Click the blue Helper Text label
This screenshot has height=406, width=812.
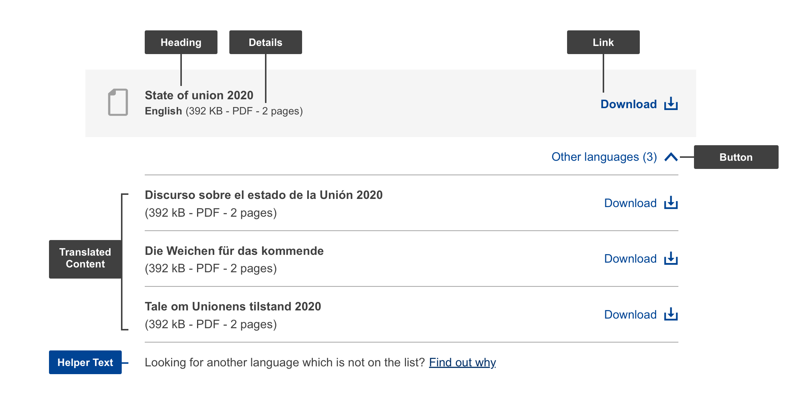click(85, 362)
